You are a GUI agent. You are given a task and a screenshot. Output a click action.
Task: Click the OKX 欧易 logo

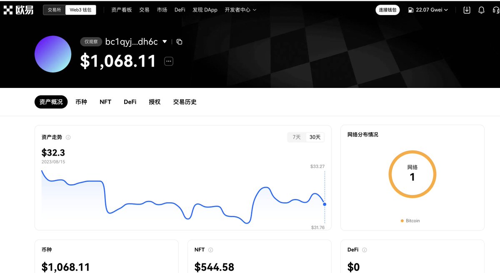pos(19,10)
